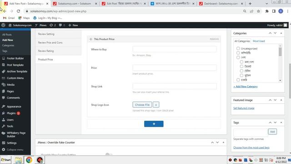Open Plugins in the sidebar
Screen dimensions: 291x164
click(x=11, y=113)
